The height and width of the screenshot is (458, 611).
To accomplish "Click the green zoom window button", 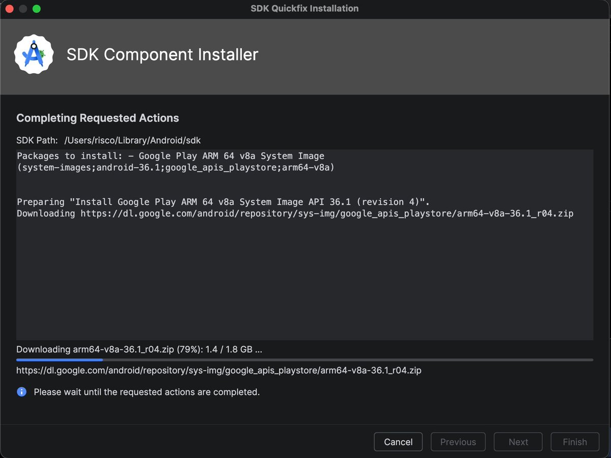I will click(36, 9).
